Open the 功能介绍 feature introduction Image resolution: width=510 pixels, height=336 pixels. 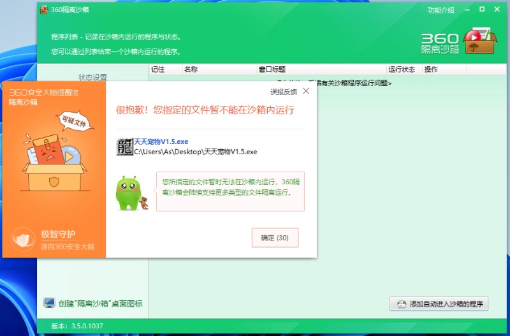pos(441,10)
